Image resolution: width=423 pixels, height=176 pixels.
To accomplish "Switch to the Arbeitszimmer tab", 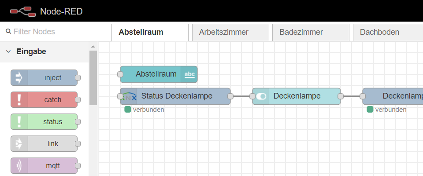I will (x=223, y=32).
